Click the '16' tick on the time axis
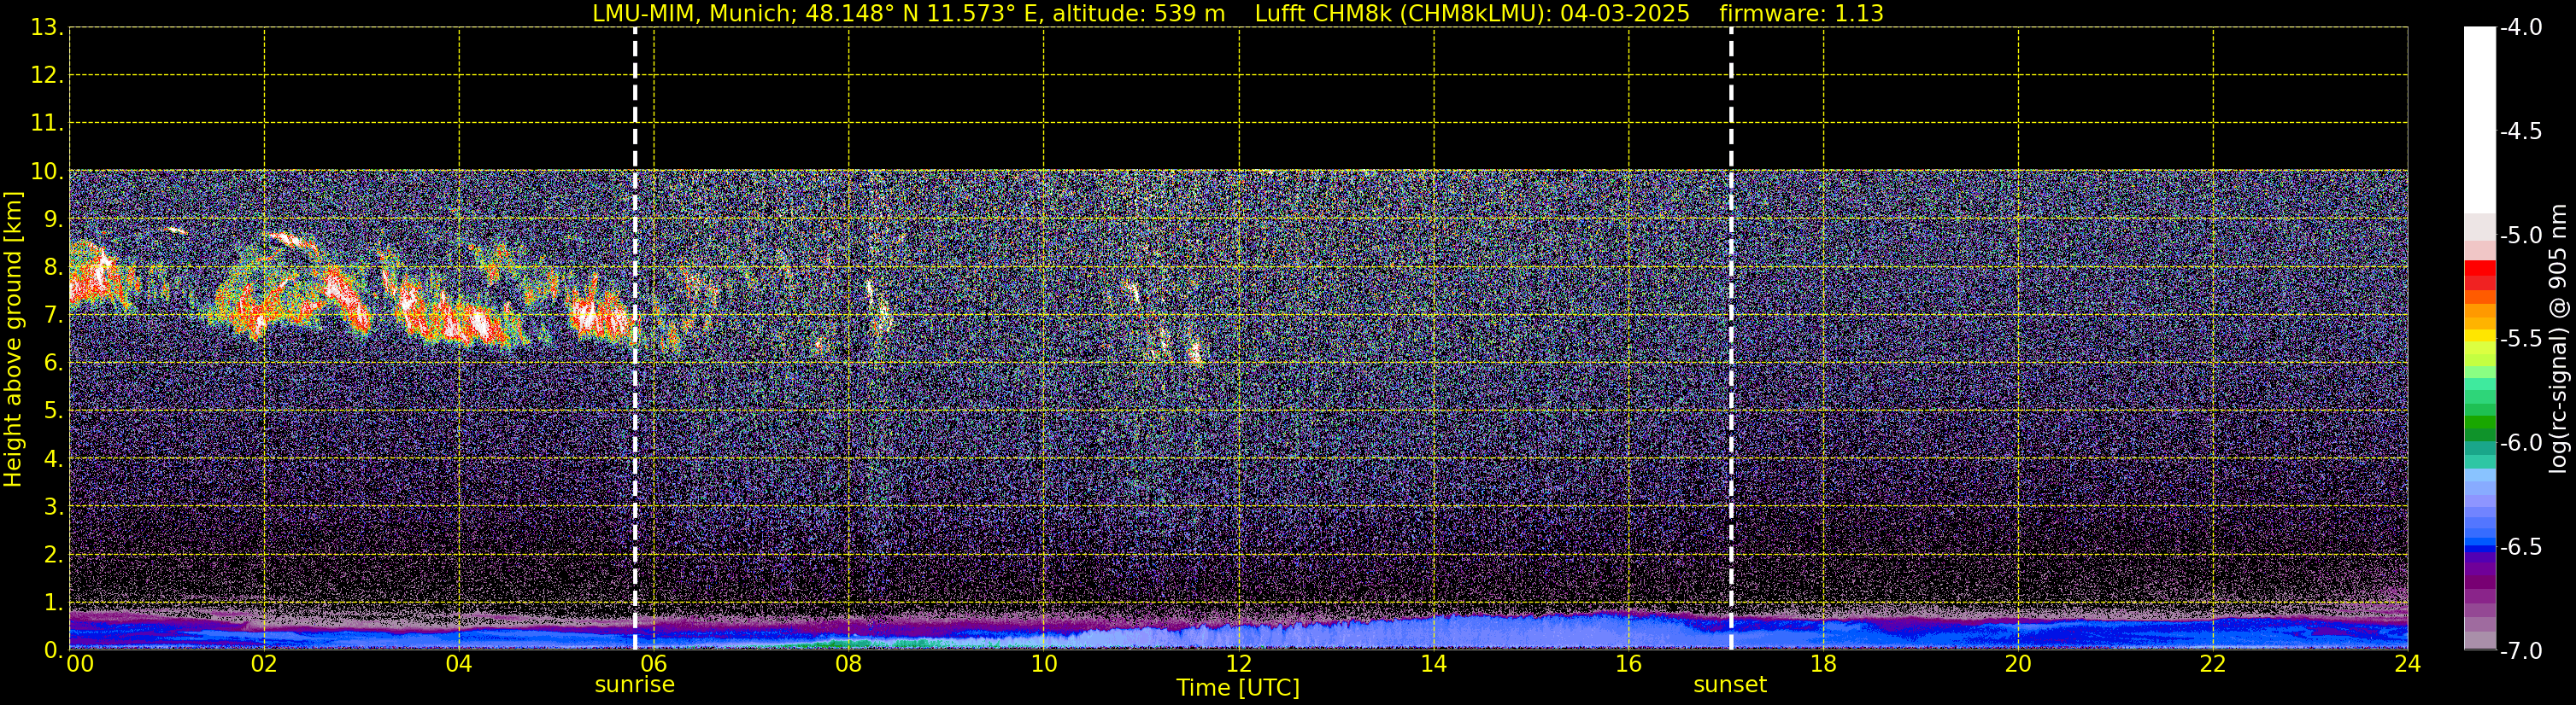The height and width of the screenshot is (705, 2576). (x=1629, y=664)
